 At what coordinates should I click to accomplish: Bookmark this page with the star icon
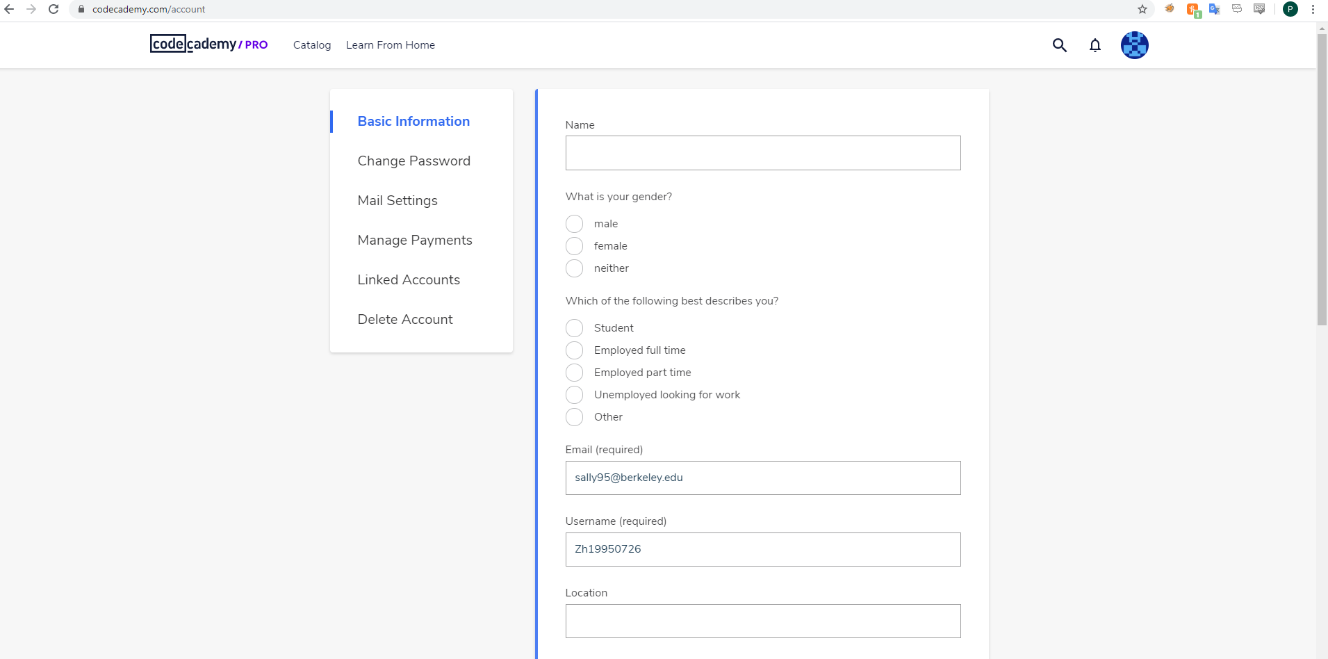tap(1142, 9)
